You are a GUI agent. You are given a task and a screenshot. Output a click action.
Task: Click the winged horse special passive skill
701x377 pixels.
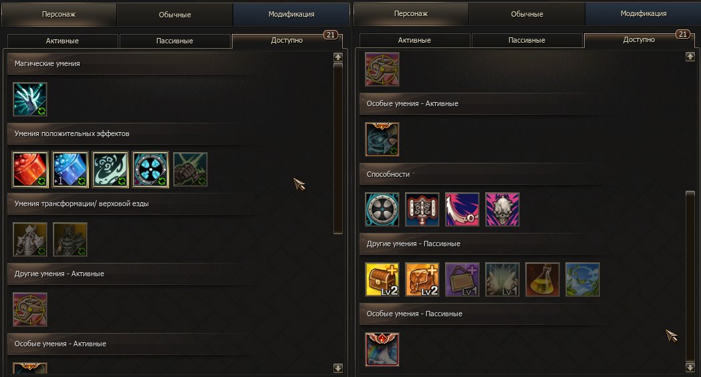(x=382, y=350)
